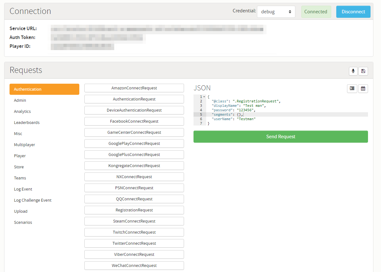Click the calendar icon above JSON editor
Screen dimensions: 381x272
point(363,89)
